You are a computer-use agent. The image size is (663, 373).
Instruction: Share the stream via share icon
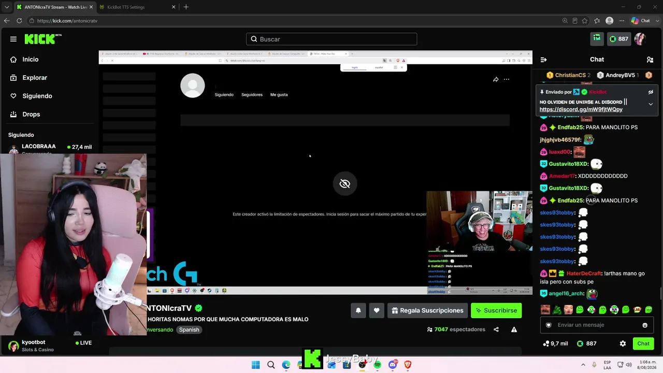pos(496,329)
